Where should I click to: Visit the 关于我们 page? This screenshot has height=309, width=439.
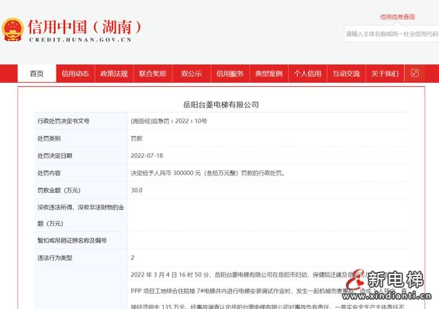click(x=384, y=74)
